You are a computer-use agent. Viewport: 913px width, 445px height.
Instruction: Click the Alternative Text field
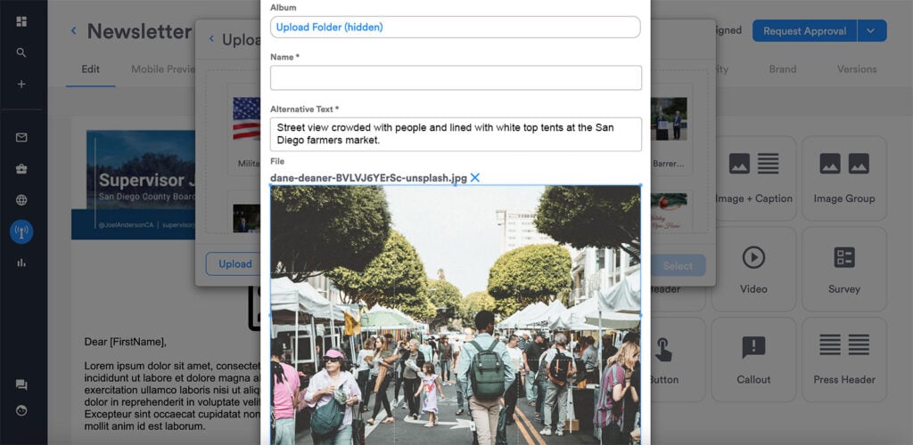(456, 134)
